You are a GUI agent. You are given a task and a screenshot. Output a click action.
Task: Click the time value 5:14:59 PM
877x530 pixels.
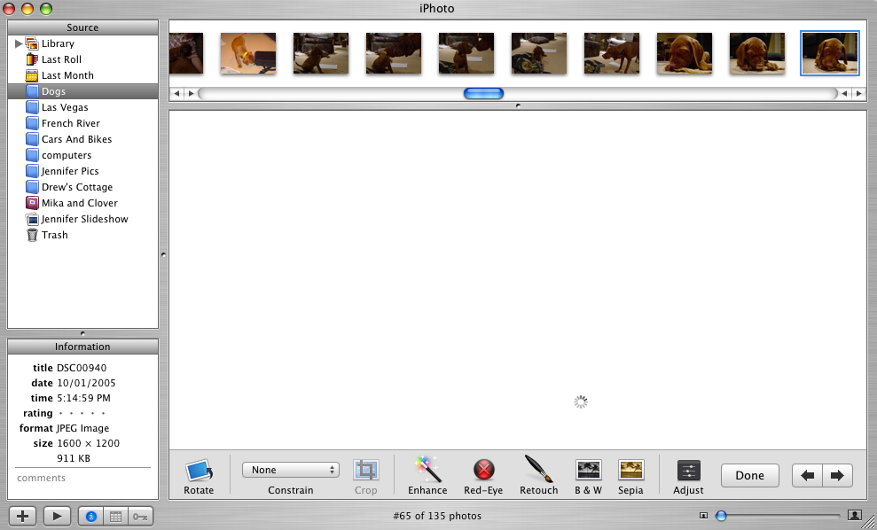83,398
